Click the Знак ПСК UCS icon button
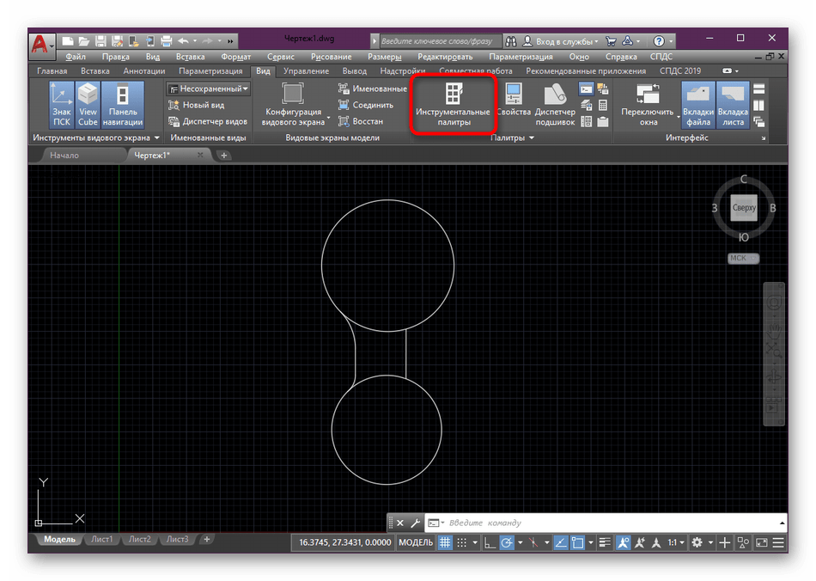The width and height of the screenshot is (816, 581). 61,105
